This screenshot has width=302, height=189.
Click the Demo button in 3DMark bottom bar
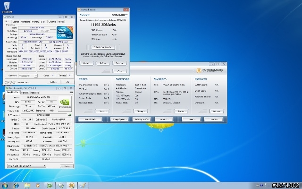tap(191, 119)
